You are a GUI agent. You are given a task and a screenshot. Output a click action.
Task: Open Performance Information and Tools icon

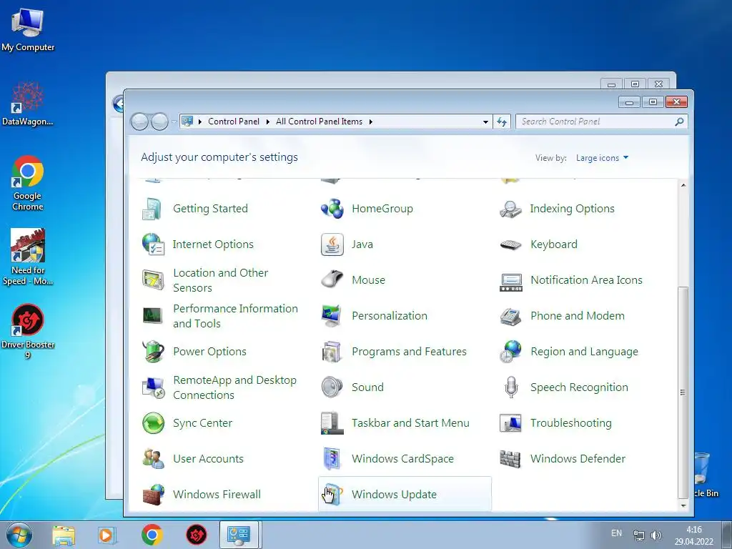153,316
